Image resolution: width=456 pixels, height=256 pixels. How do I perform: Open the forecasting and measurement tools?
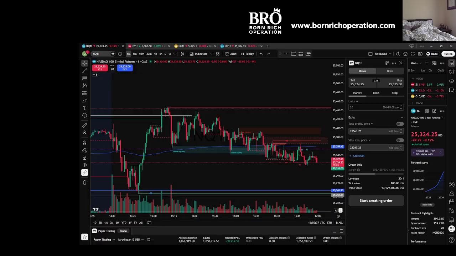point(84,93)
